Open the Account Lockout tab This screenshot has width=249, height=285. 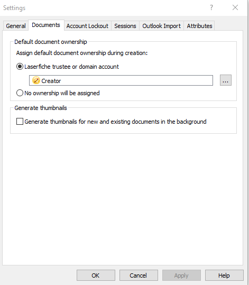[x=87, y=26]
